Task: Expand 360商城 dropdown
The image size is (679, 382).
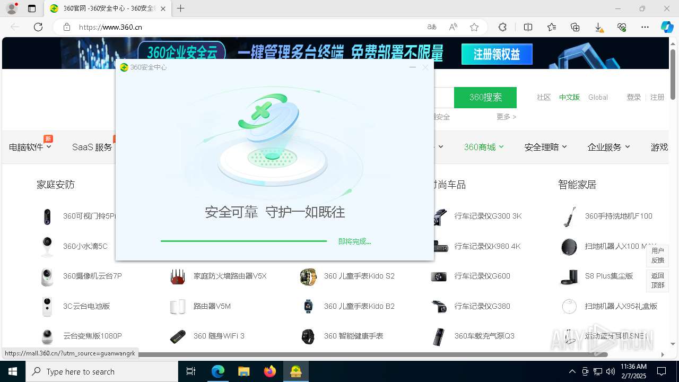Action: pyautogui.click(x=484, y=147)
